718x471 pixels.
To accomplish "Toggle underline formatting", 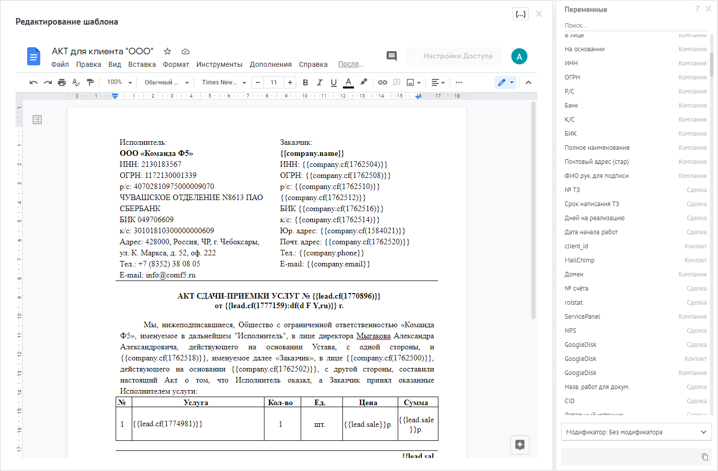I will tap(334, 82).
